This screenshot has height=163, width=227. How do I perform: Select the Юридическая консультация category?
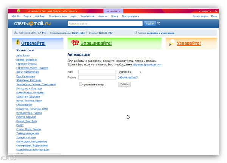point(33,150)
